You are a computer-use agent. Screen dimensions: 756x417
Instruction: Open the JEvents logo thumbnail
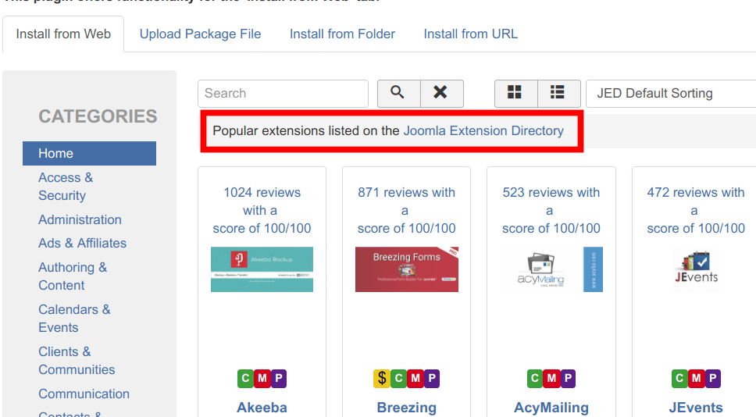tap(696, 269)
